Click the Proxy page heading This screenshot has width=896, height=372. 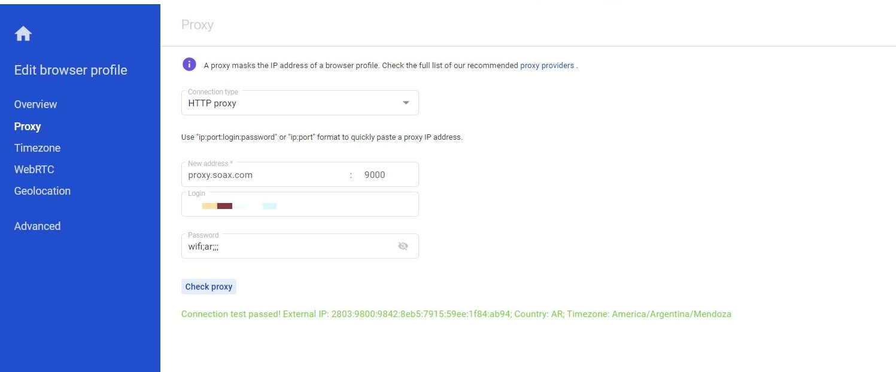click(197, 25)
